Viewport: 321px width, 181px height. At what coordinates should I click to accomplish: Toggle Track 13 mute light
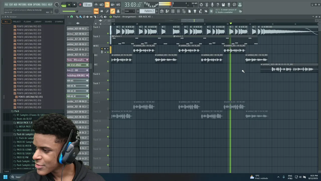click(x=108, y=146)
